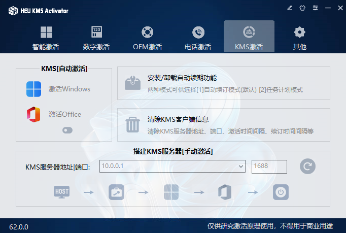The height and width of the screenshot is (233, 346).
Task: Click the trash can icon
Action: [132, 125]
